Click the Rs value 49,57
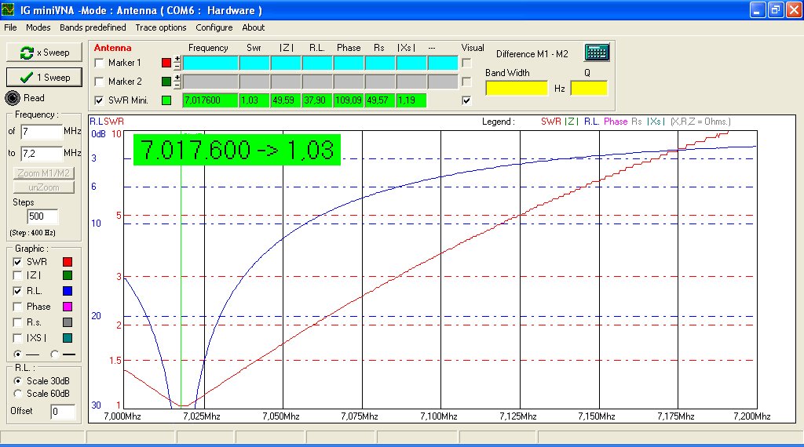The height and width of the screenshot is (447, 804). pos(379,100)
